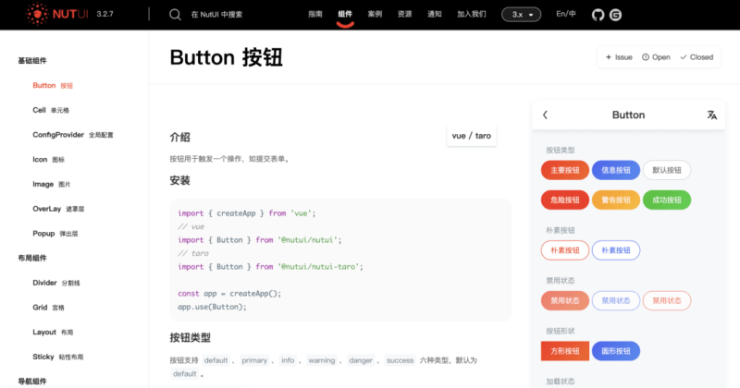Viewport: 740px width, 388px height.
Task: Click the search magnifier icon
Action: pos(175,15)
